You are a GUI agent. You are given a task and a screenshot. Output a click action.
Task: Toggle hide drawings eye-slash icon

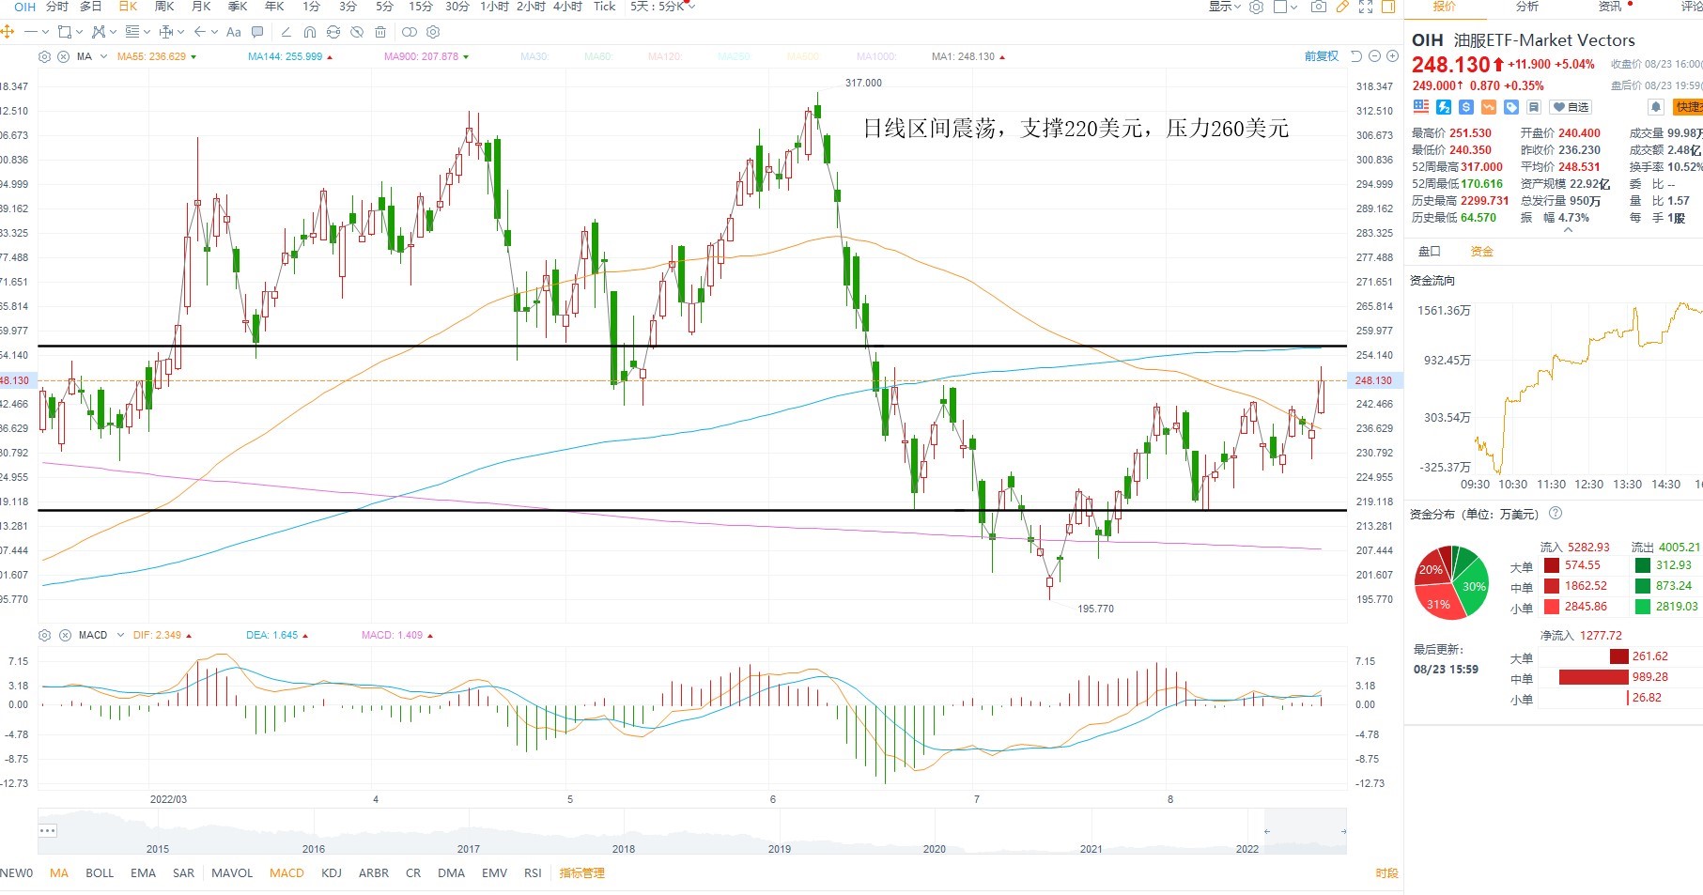pyautogui.click(x=357, y=32)
